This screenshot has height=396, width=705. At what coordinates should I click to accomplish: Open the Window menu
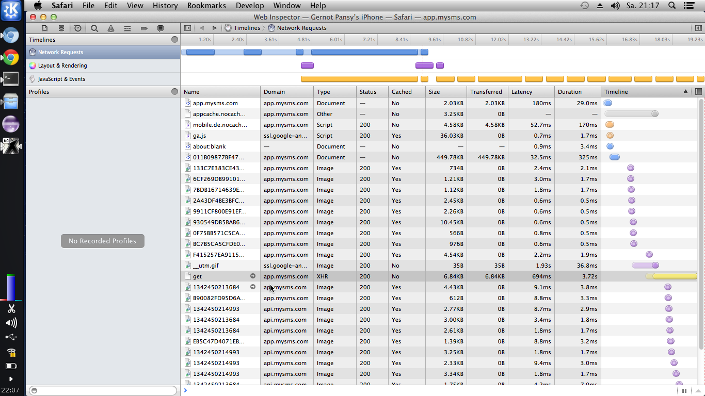(x=287, y=6)
